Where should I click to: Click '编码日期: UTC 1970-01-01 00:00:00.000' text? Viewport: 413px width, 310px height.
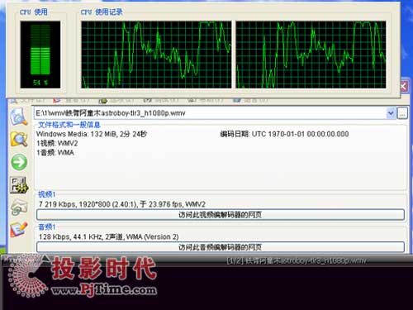[x=284, y=134]
